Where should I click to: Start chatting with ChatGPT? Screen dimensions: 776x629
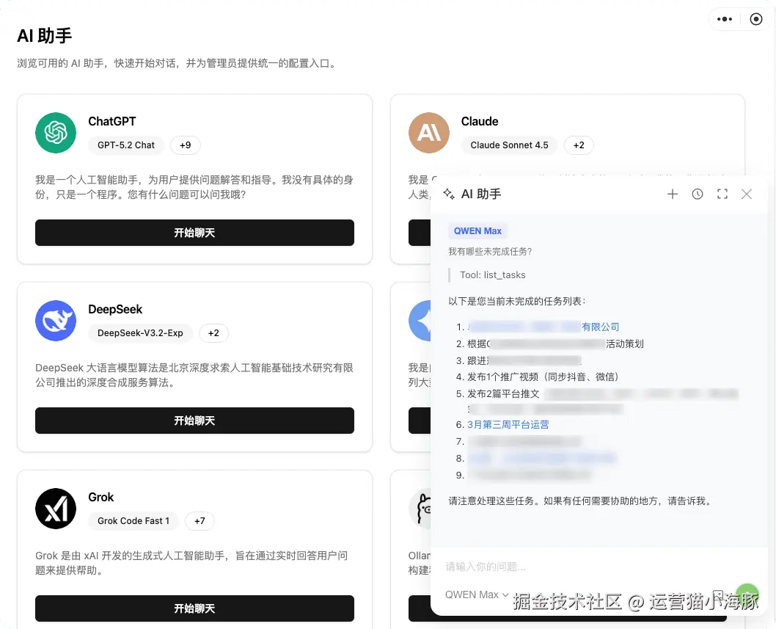coord(194,233)
